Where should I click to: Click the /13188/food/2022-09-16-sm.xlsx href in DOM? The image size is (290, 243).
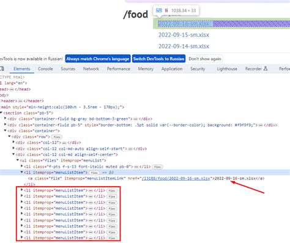pos(176,179)
